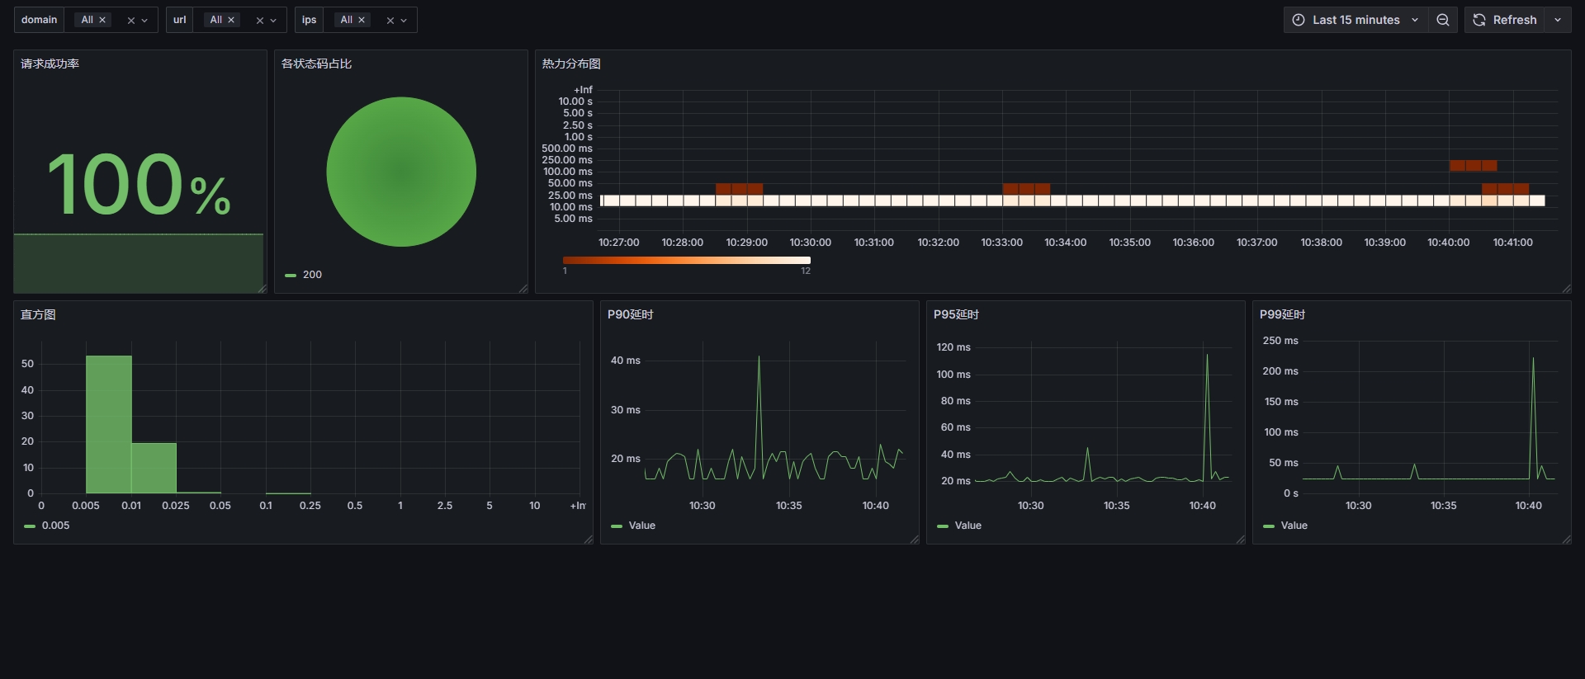The width and height of the screenshot is (1585, 679).
Task: Click the heatmap color gradient scale
Action: click(x=686, y=261)
